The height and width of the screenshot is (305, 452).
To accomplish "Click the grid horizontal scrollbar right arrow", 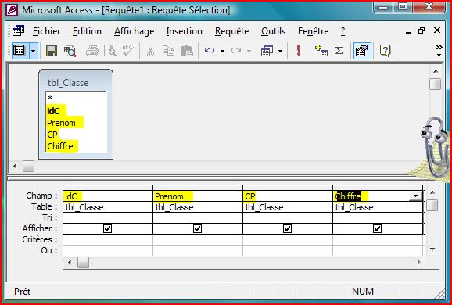I will click(x=418, y=262).
